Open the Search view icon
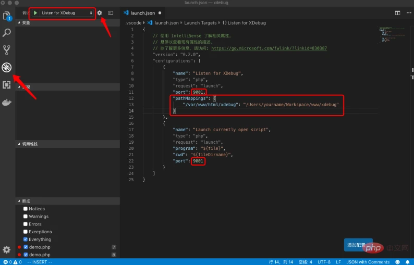 (7, 33)
